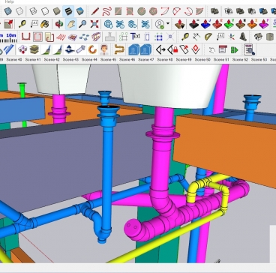
Task: Select the Zoom magnifier tool
Action: click(82, 24)
